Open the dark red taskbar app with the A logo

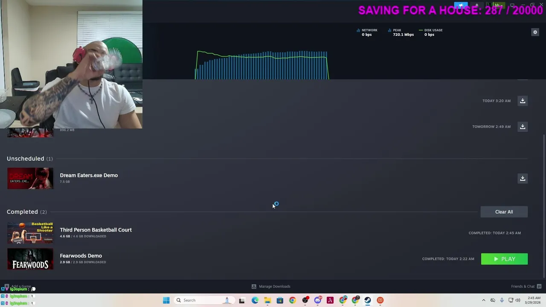coord(330,300)
